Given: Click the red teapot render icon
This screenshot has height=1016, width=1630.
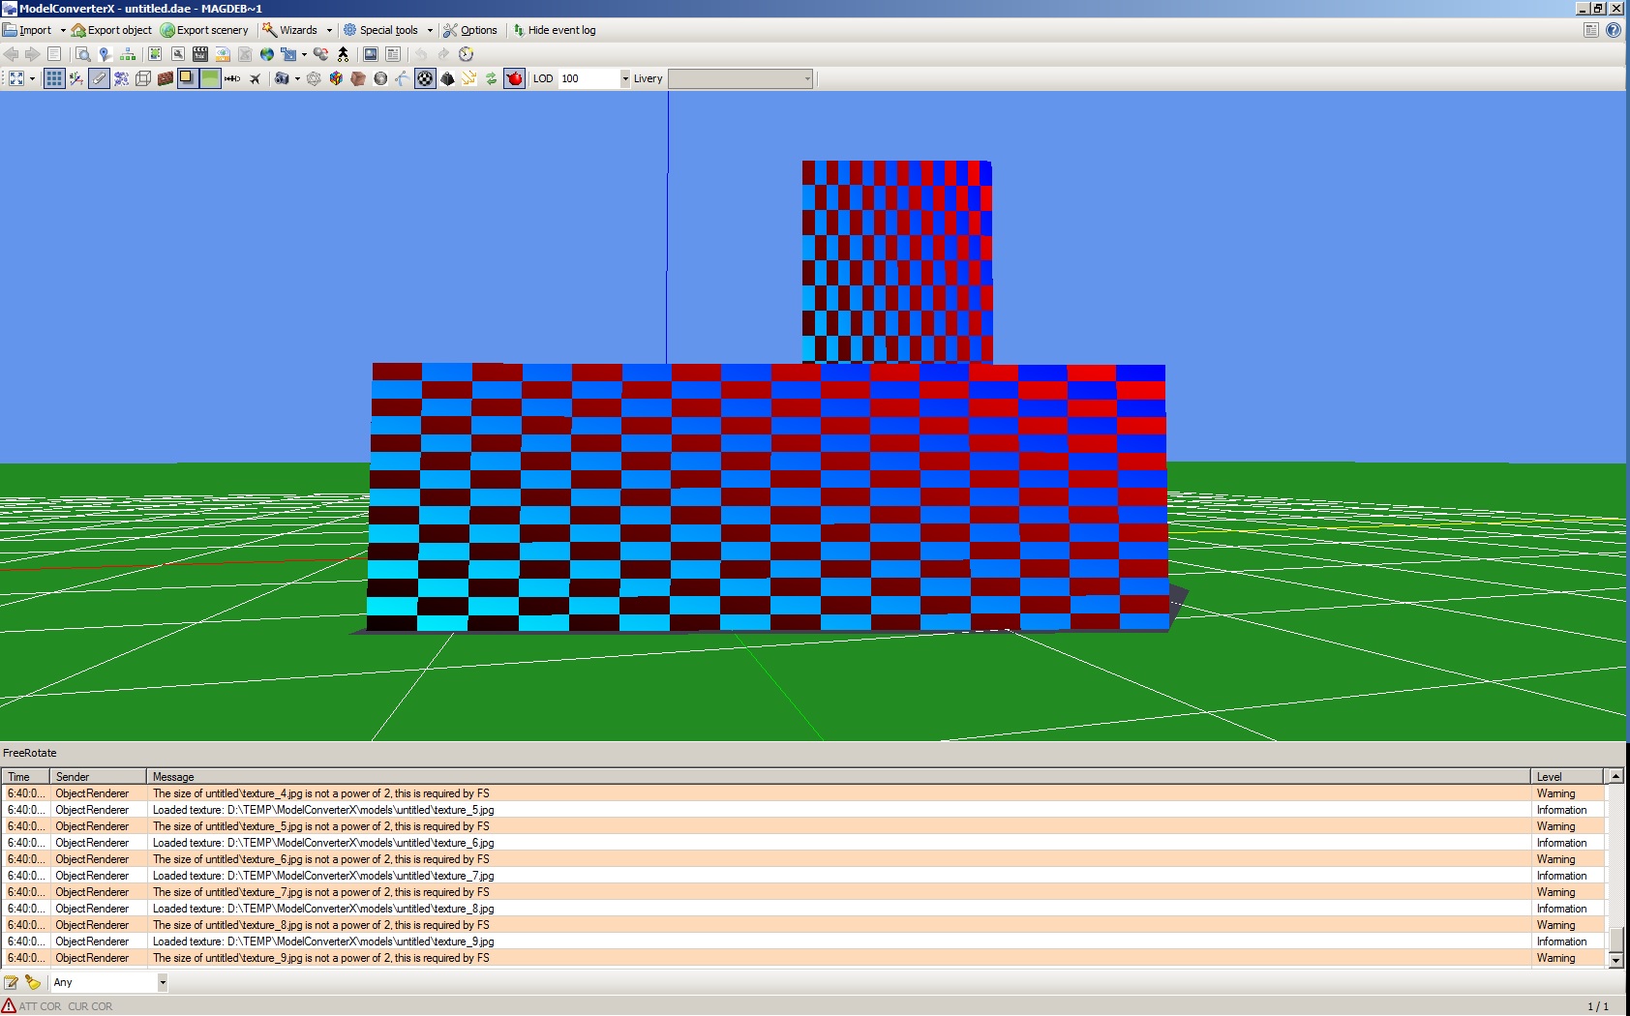Looking at the screenshot, I should 514,79.
